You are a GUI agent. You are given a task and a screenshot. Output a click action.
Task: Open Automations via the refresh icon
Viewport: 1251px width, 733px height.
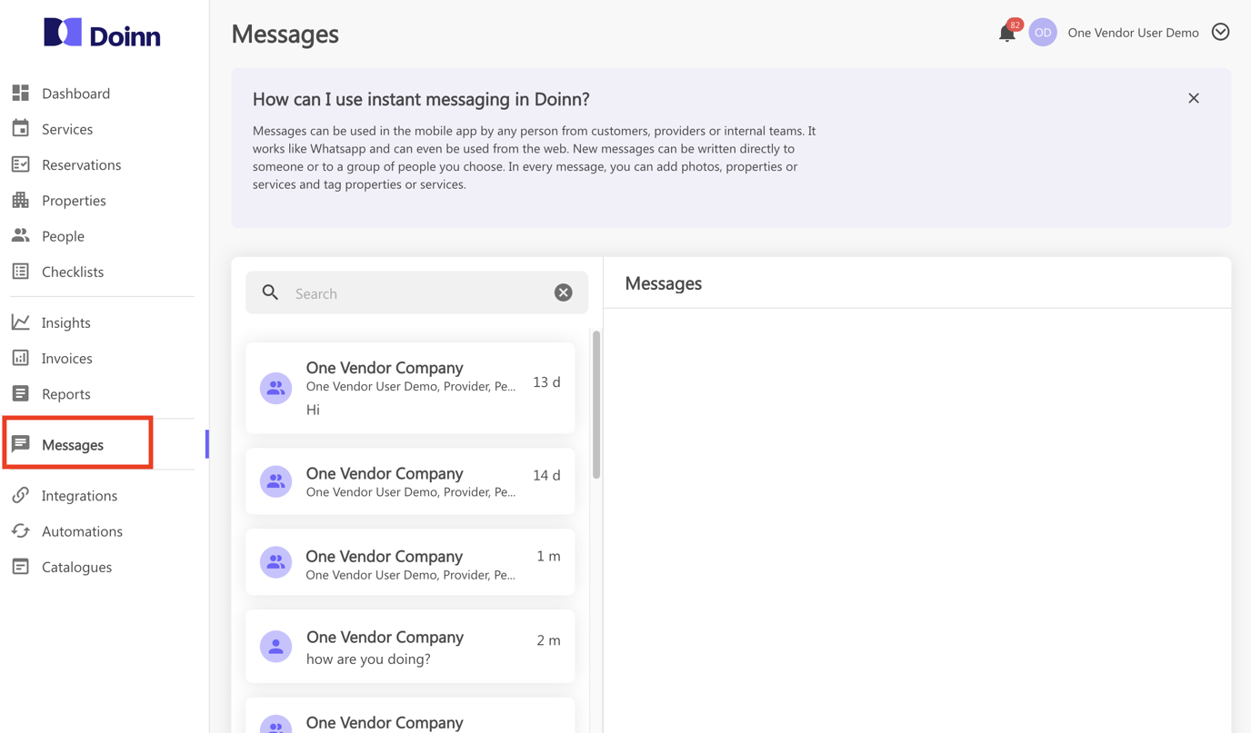pos(21,531)
